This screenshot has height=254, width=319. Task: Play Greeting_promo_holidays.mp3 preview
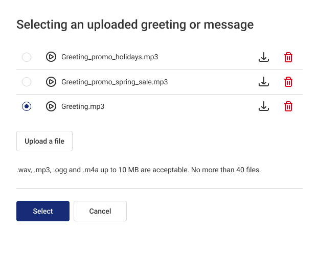tap(51, 57)
